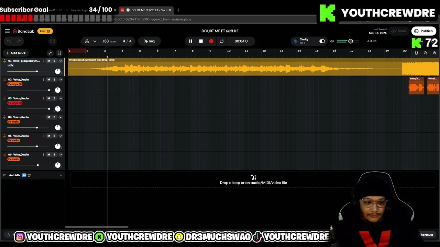Adjust the master volume slider knob

tap(350, 41)
